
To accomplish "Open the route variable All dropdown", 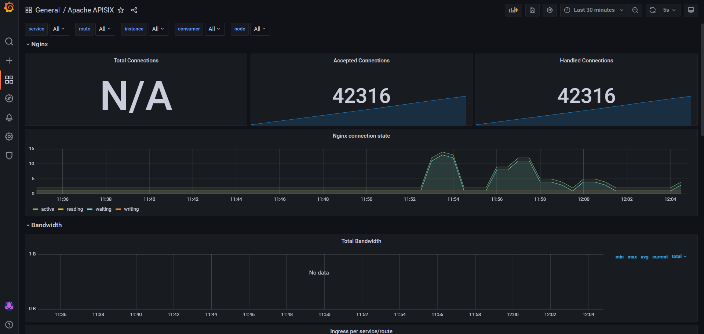I will (105, 29).
